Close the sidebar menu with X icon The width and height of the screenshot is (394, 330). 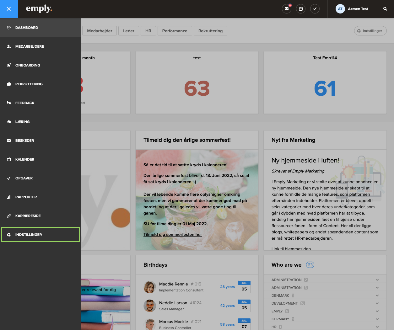tap(9, 9)
